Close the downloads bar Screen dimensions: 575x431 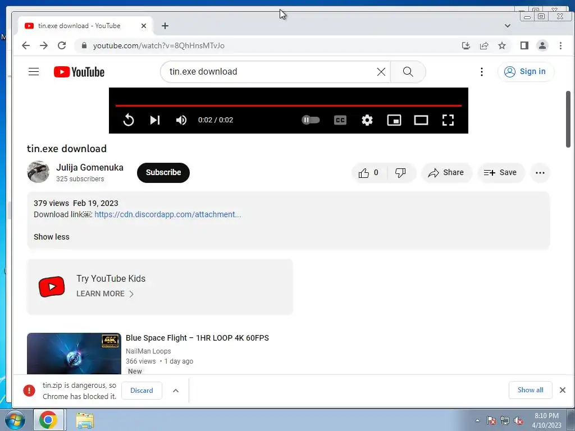562,390
